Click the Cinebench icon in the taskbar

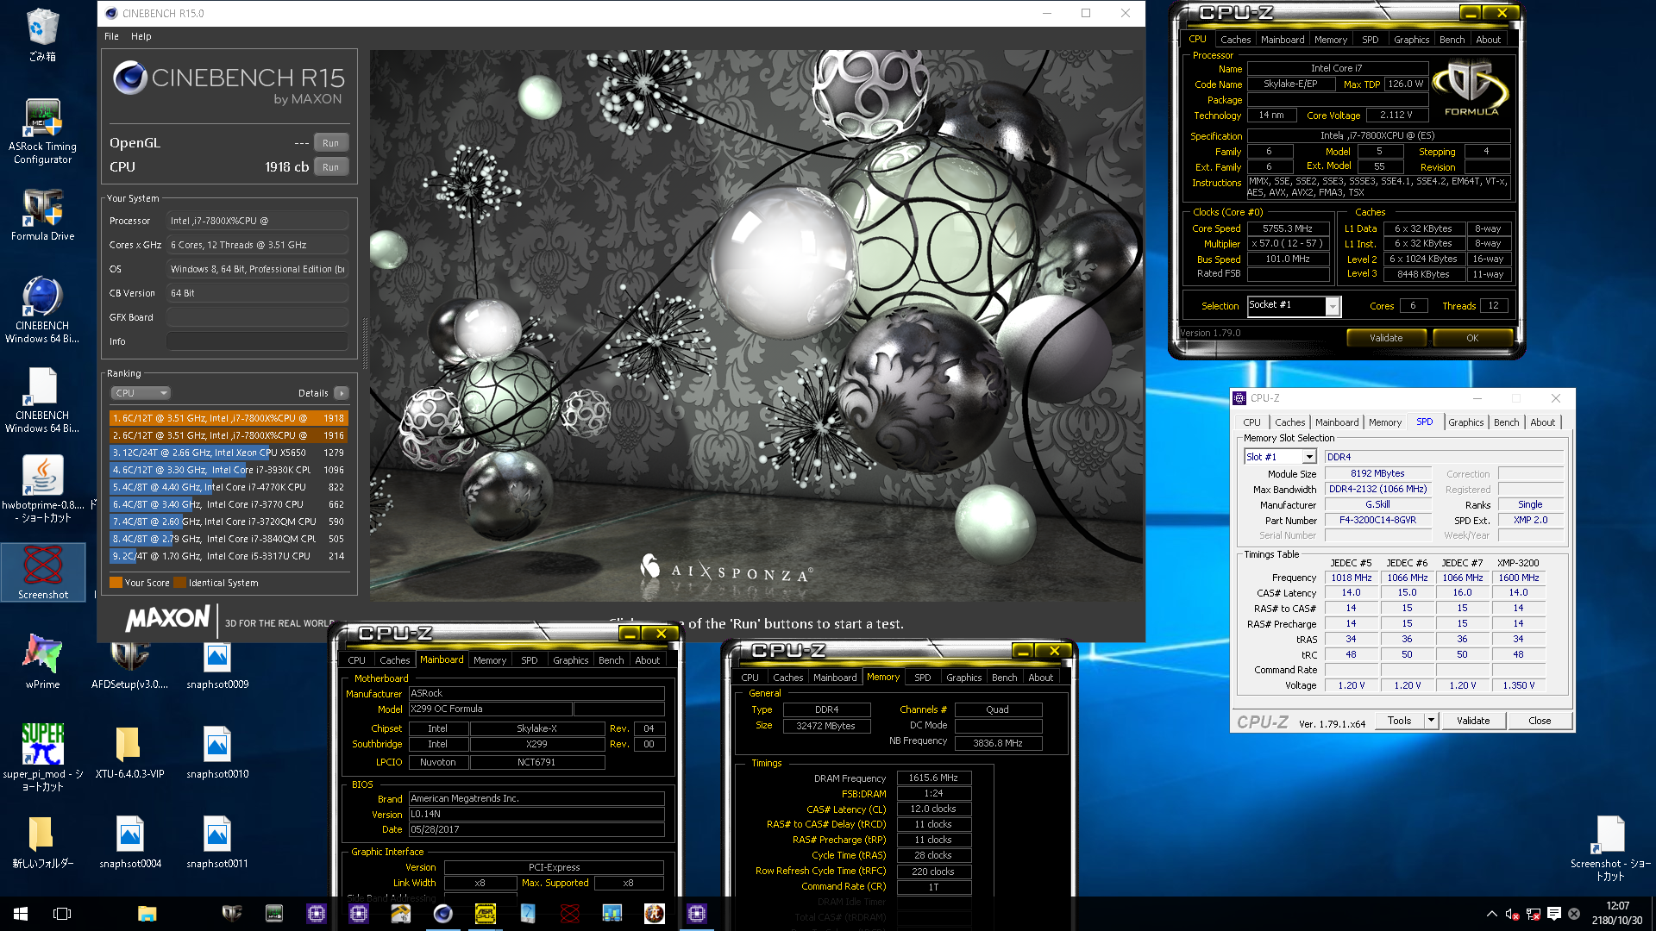coord(442,914)
